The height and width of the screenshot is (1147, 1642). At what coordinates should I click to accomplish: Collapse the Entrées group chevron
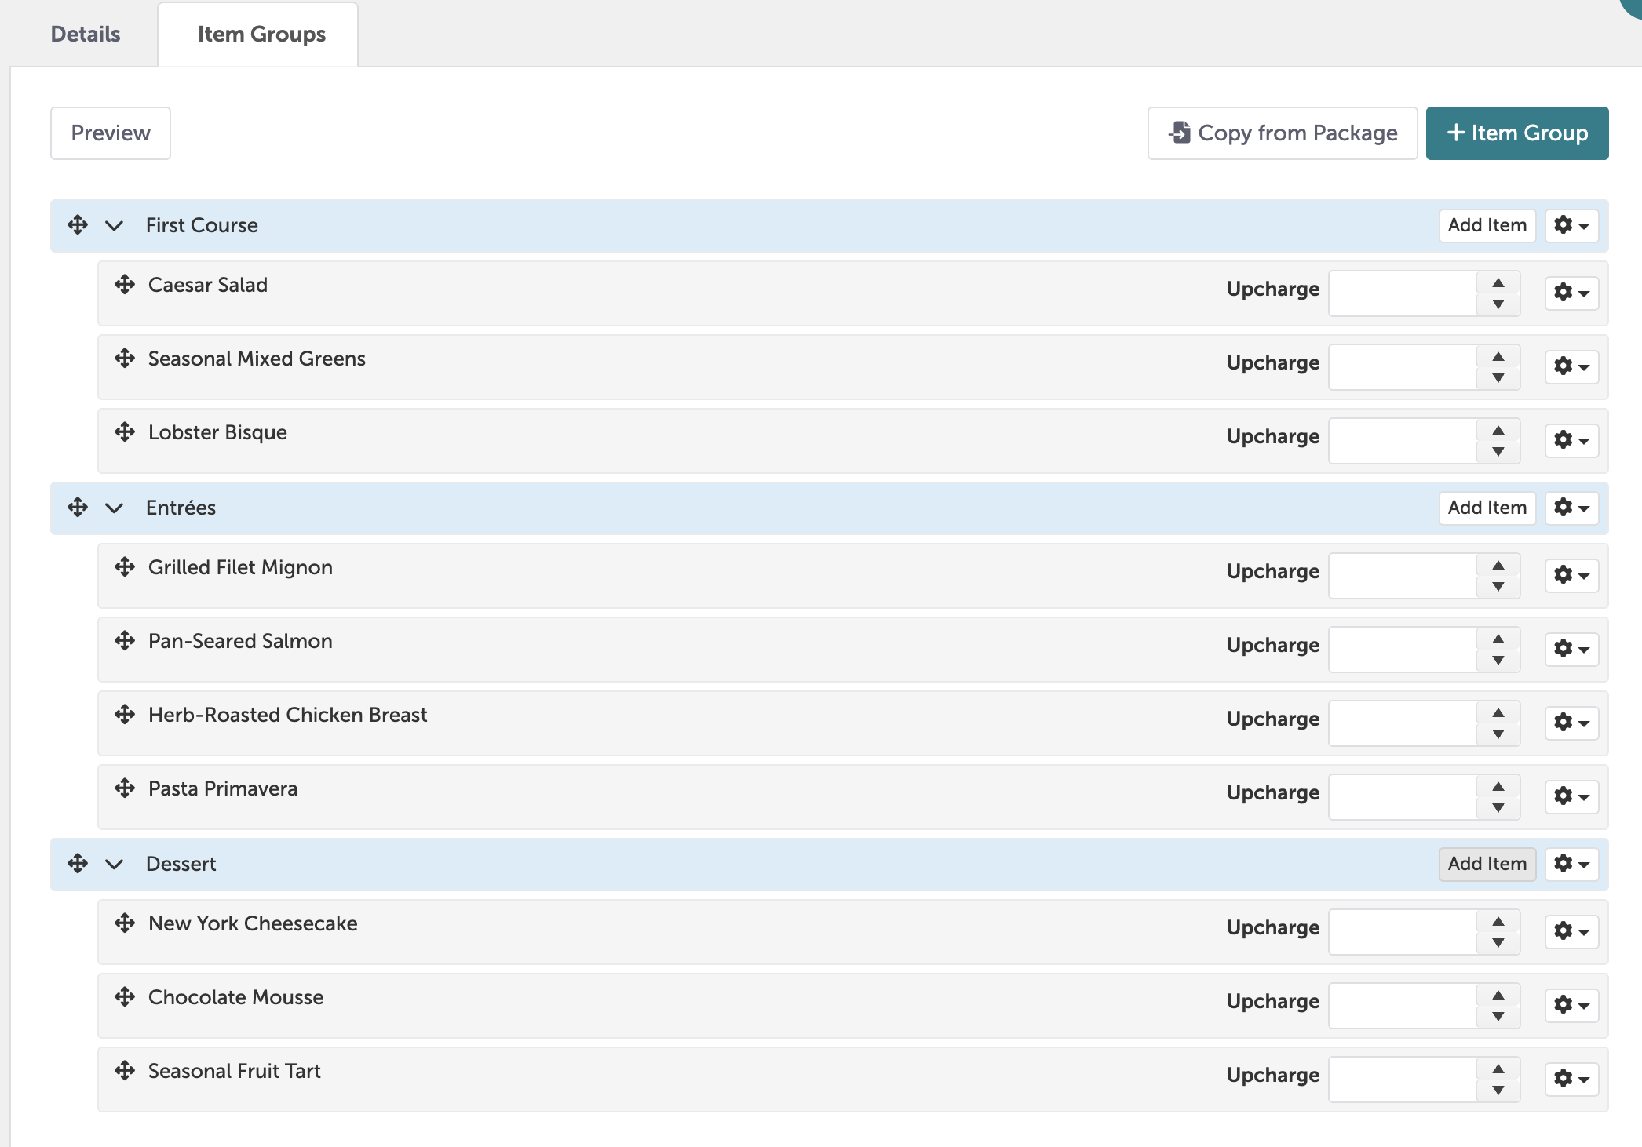(115, 508)
